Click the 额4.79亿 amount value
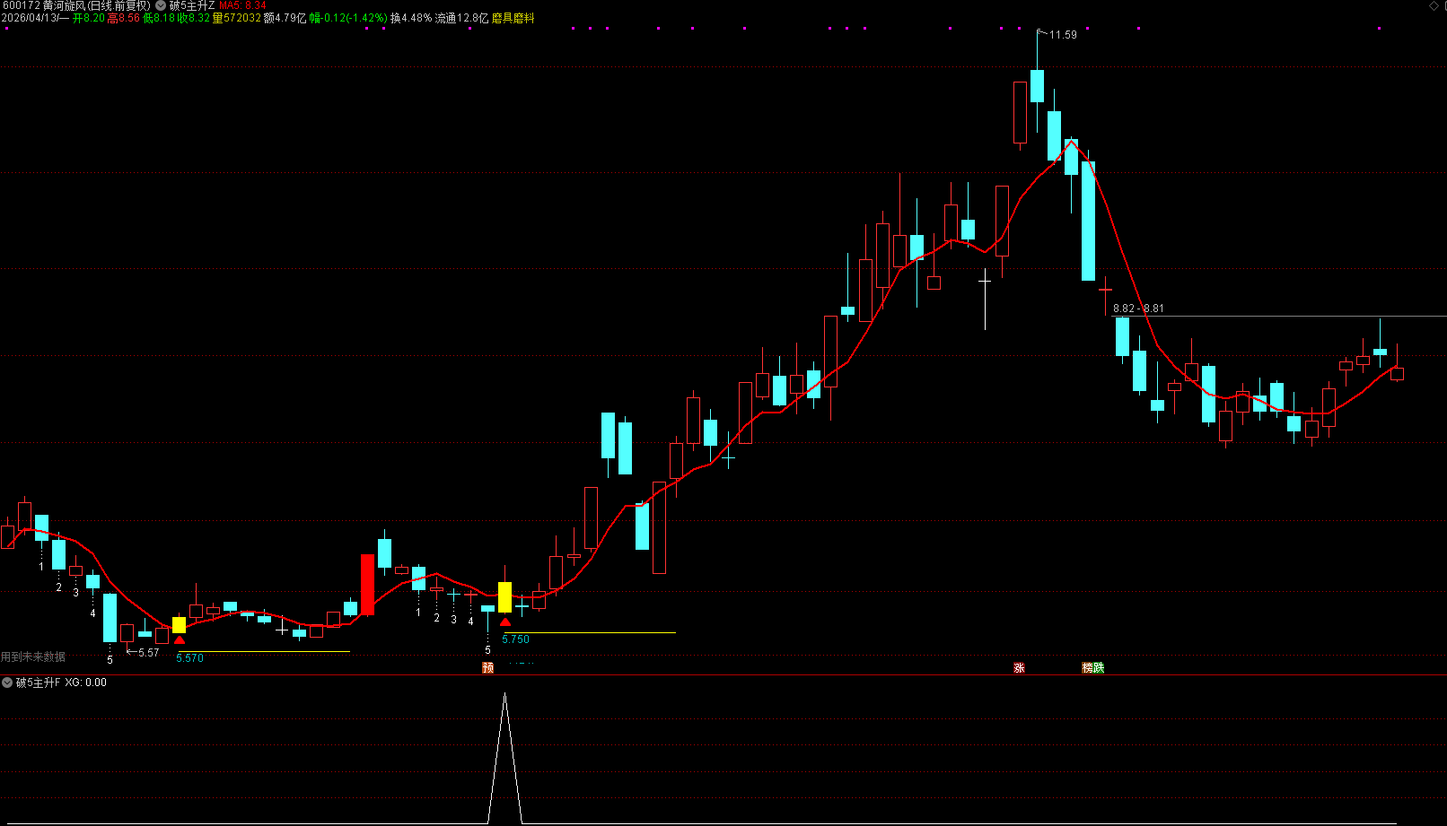Viewport: 1447px width, 826px height. [x=285, y=18]
